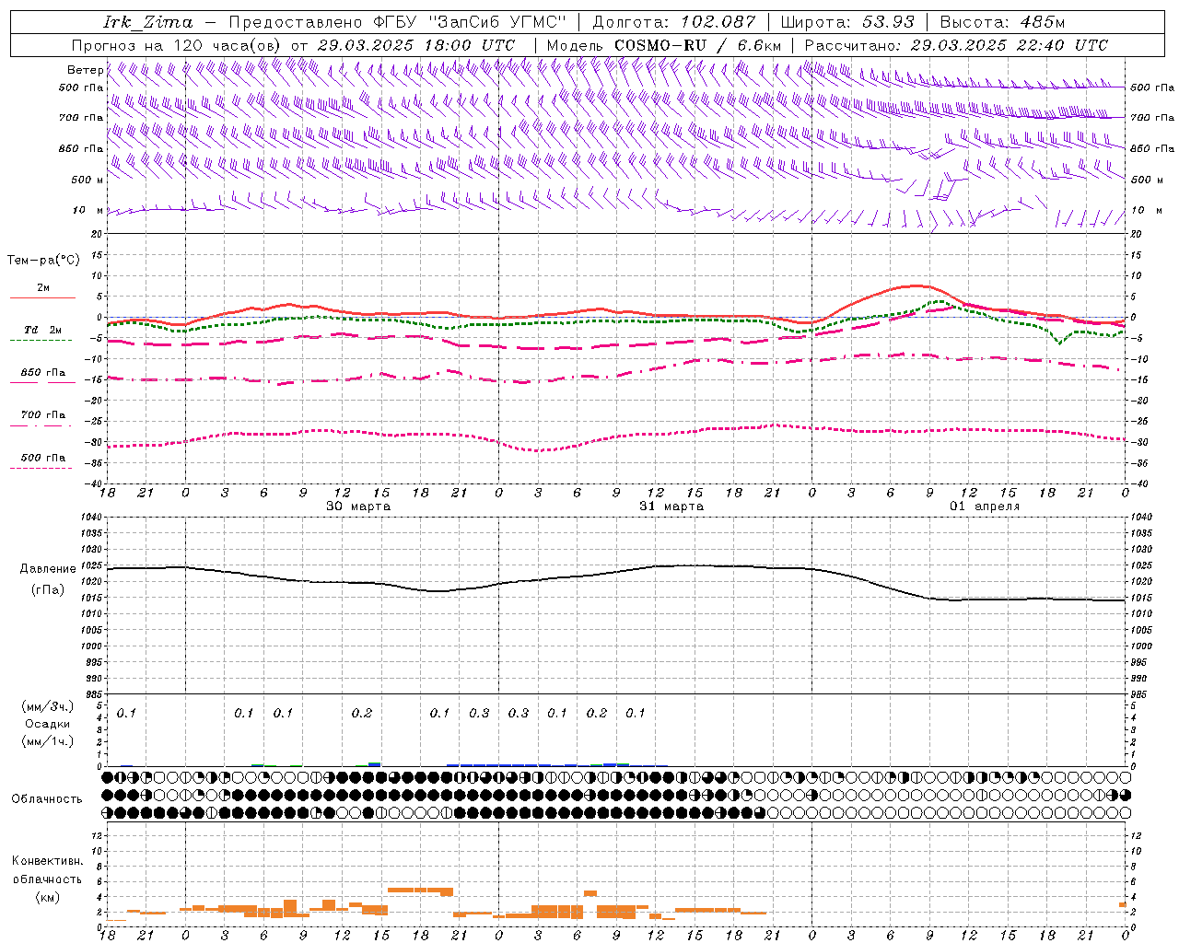The width and height of the screenshot is (1179, 943).
Task: Click the latitude value "Широта: 53.93"
Action: click(846, 22)
